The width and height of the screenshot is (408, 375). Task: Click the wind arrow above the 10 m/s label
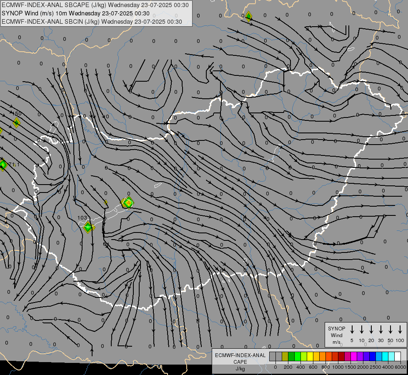(361, 330)
